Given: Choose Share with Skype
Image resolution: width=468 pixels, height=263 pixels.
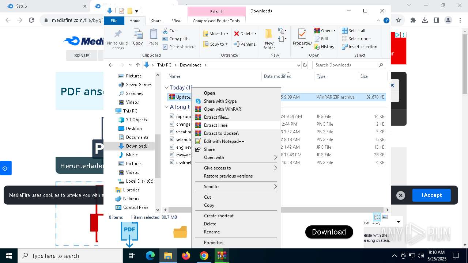Looking at the screenshot, I should (236, 101).
